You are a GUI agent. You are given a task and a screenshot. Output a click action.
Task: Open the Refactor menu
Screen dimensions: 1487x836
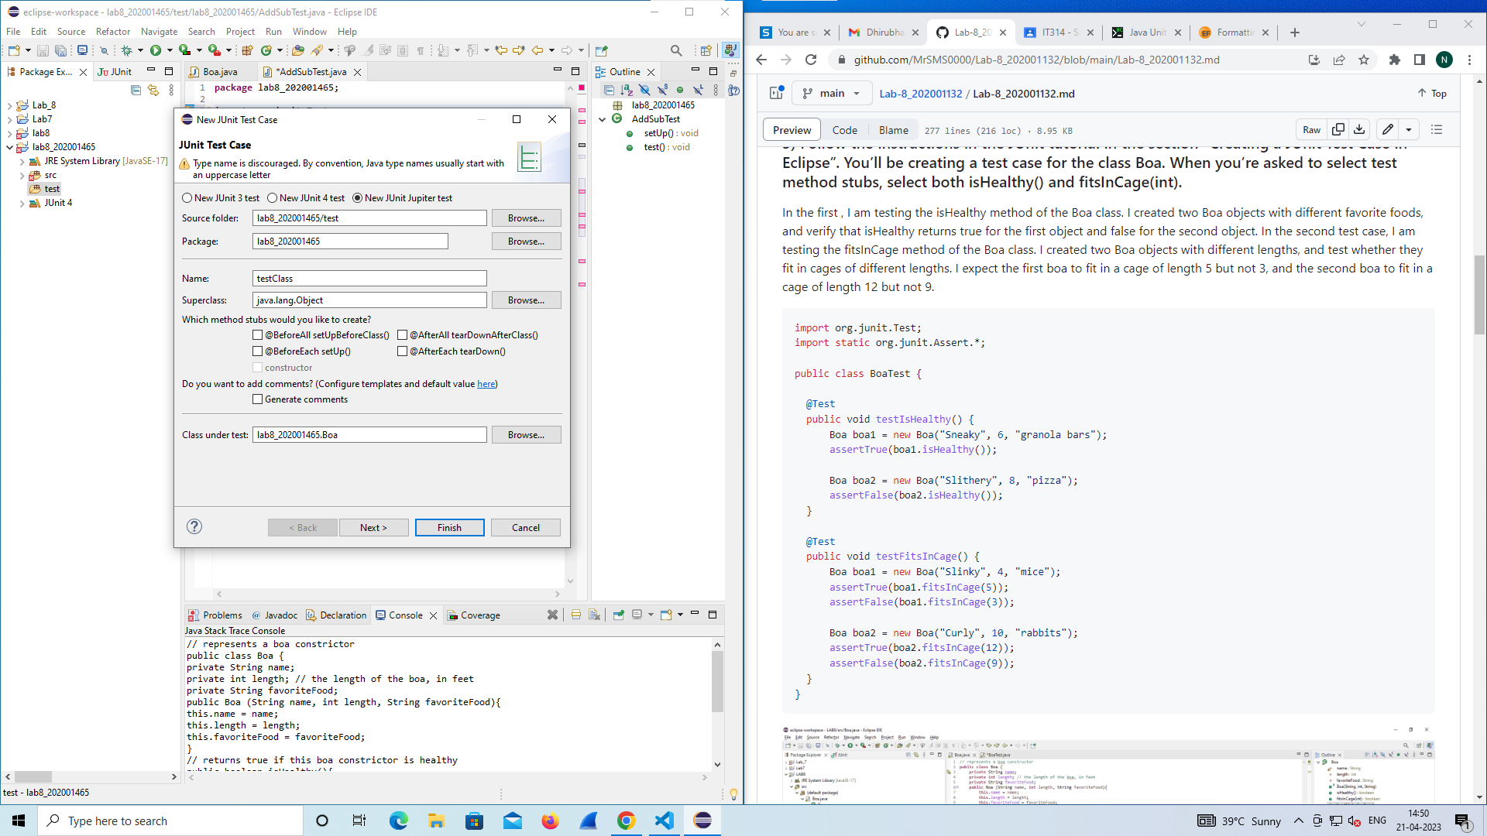point(113,31)
